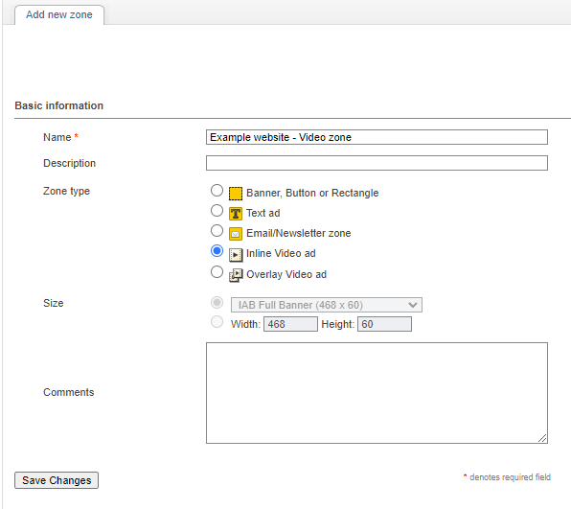Viewport: 571px width, 509px height.
Task: Click the yellow Banner zone type icon
Action: pyautogui.click(x=236, y=194)
